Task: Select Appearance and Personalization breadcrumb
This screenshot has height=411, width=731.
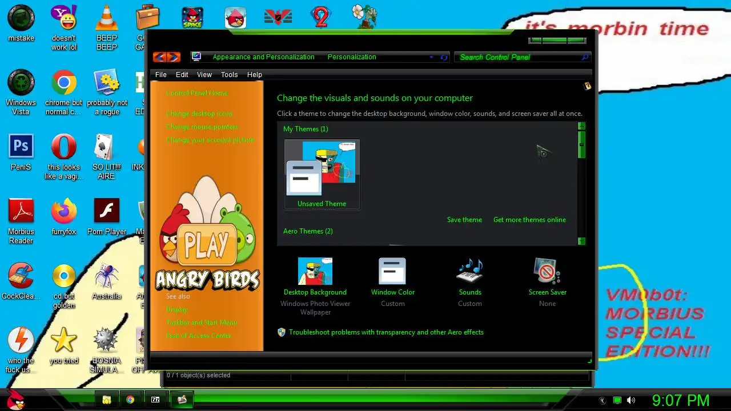Action: [x=263, y=57]
